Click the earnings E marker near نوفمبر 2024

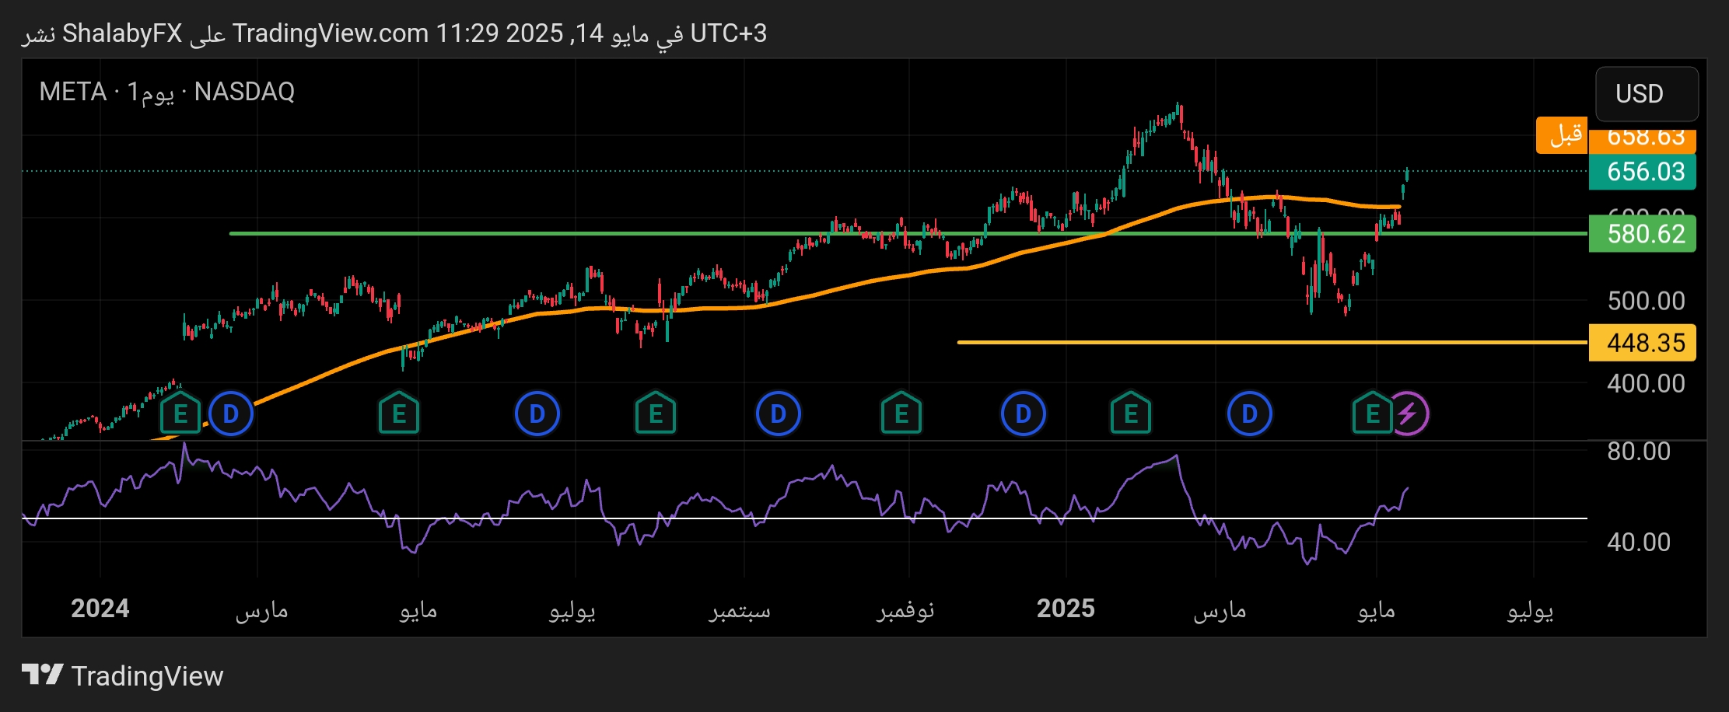click(x=901, y=414)
